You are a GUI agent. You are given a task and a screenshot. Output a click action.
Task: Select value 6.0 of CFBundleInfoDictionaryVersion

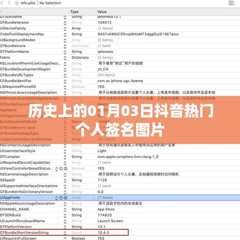click(x=100, y=191)
